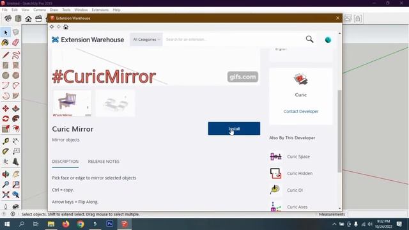Switch to the RELEASE NOTES tab
The height and width of the screenshot is (230, 409).
[x=104, y=162]
